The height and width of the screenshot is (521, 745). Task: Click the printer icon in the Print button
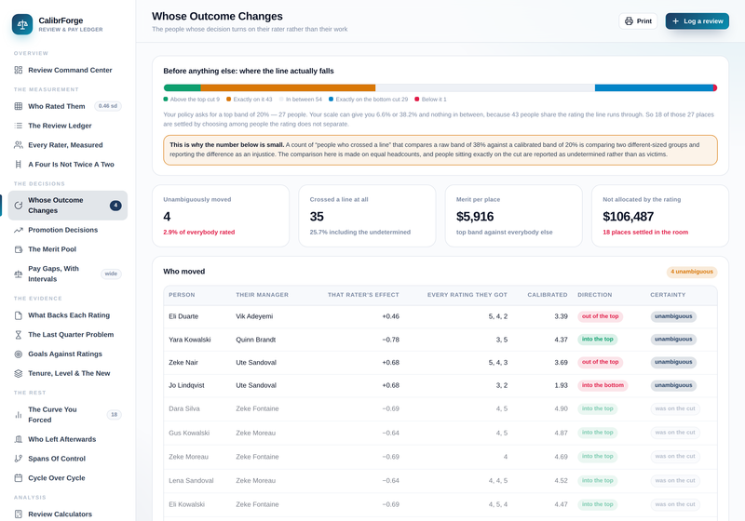click(x=629, y=20)
